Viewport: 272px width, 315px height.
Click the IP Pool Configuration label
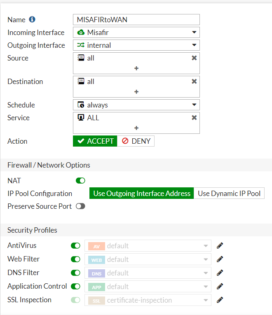40,194
